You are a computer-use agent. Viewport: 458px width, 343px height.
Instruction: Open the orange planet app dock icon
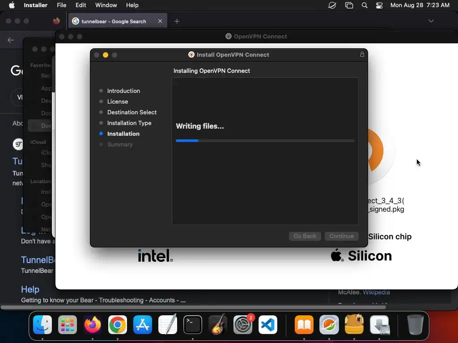click(329, 324)
